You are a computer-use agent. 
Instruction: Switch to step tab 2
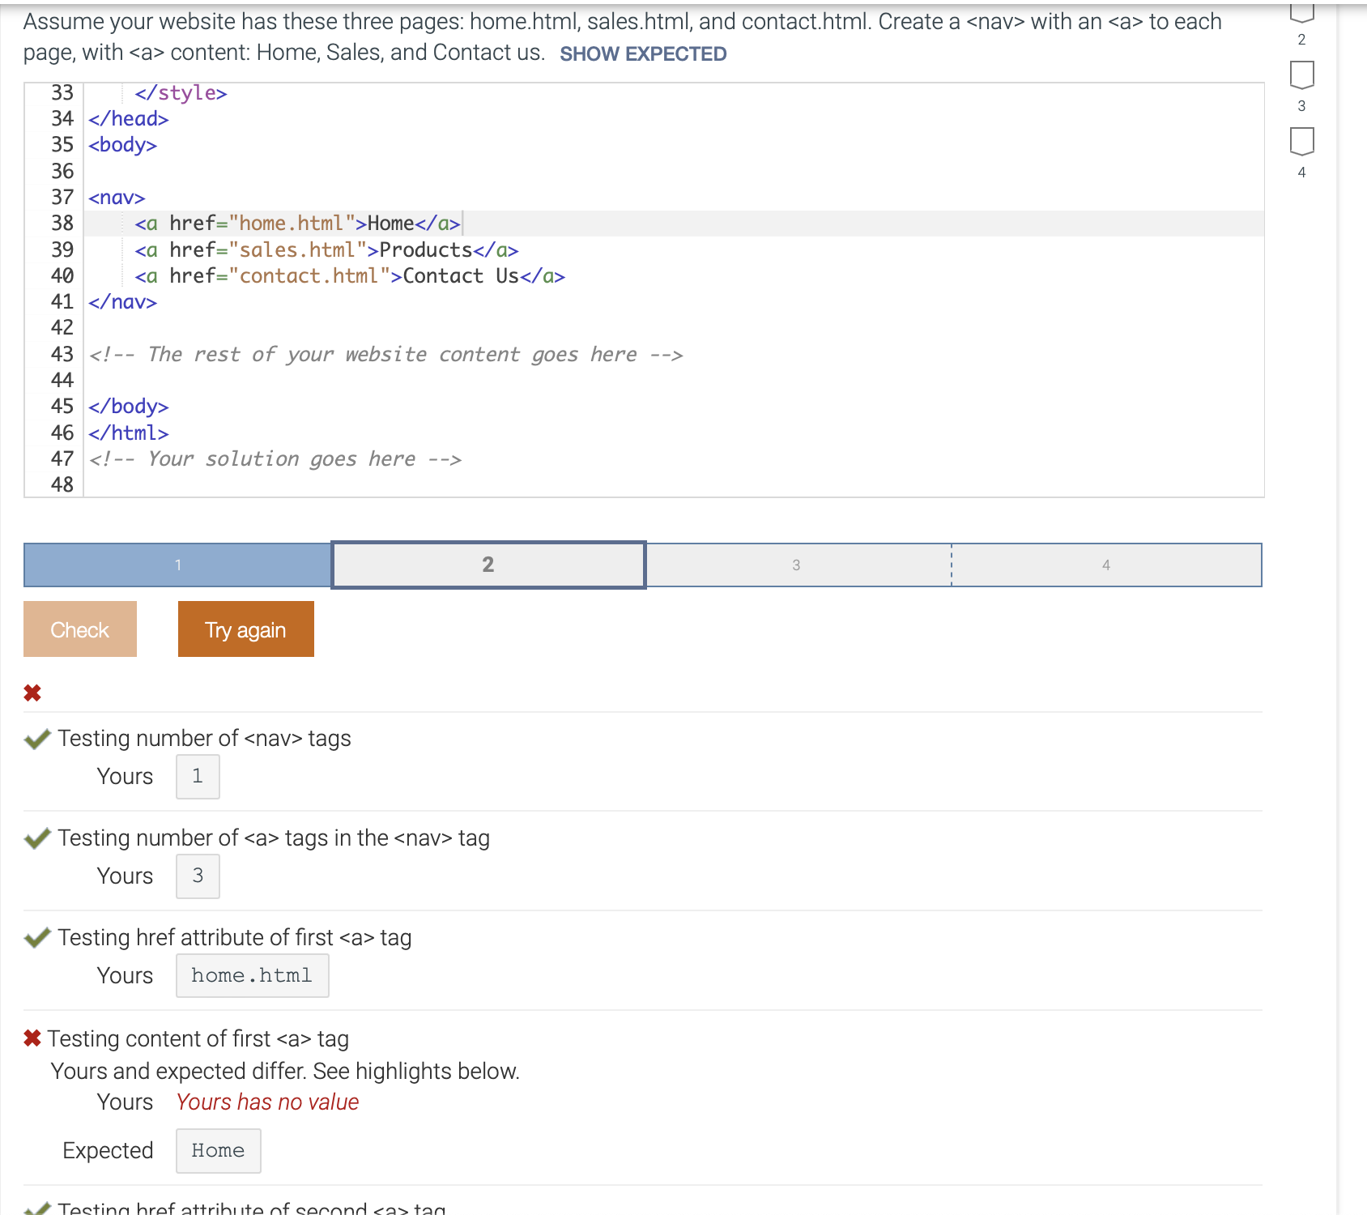[x=487, y=565]
